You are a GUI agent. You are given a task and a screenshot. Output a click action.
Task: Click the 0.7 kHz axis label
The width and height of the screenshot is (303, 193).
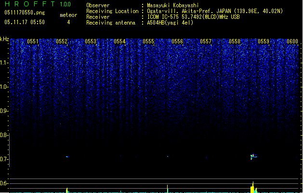[4, 159]
